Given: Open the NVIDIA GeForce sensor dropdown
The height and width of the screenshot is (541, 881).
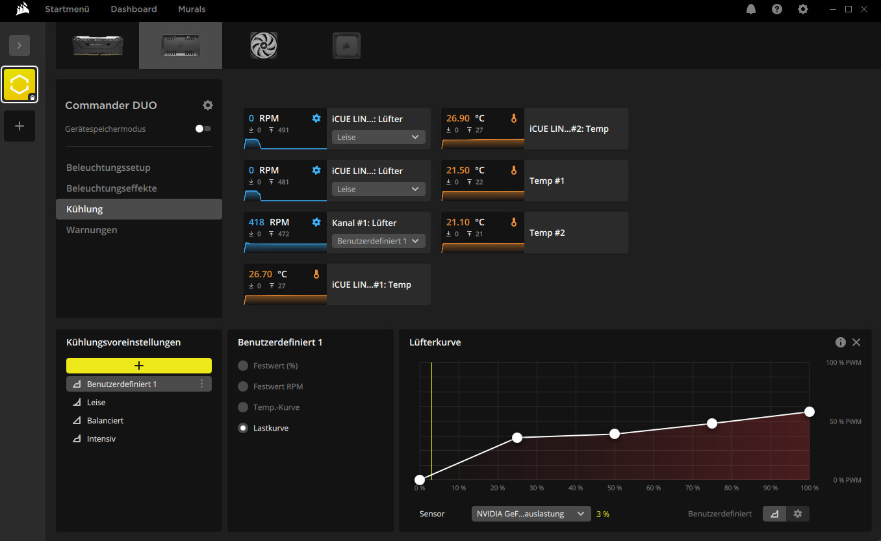Looking at the screenshot, I should coord(531,514).
